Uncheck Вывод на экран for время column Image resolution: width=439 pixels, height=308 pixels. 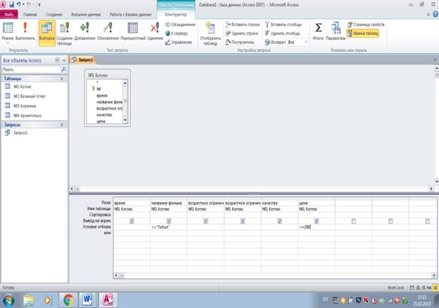132,221
